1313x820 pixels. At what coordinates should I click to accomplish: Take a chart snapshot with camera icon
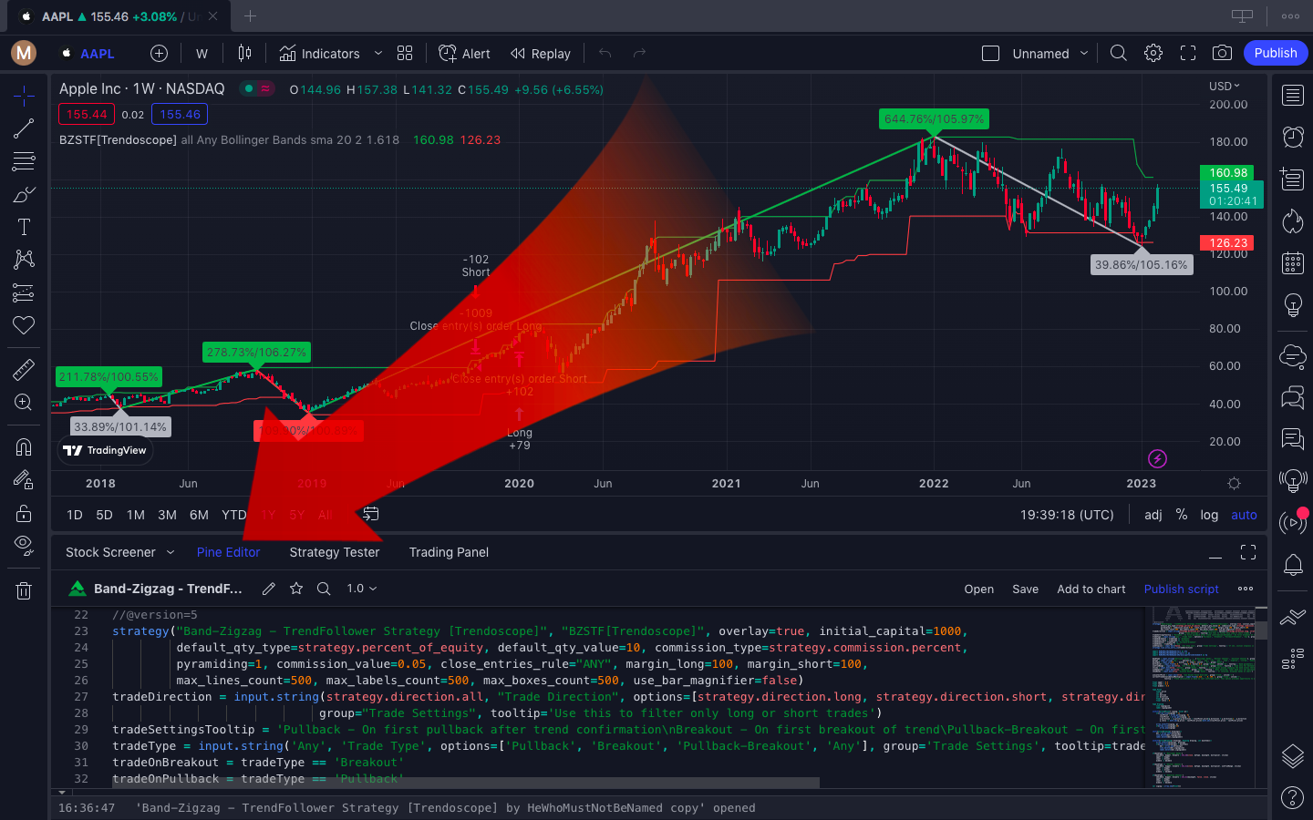coord(1222,53)
